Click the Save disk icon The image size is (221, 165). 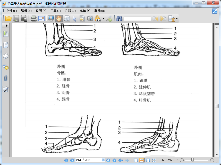click(x=16, y=19)
